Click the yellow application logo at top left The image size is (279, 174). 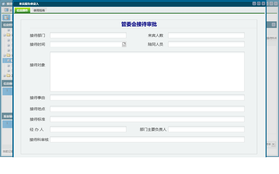(4, 4)
